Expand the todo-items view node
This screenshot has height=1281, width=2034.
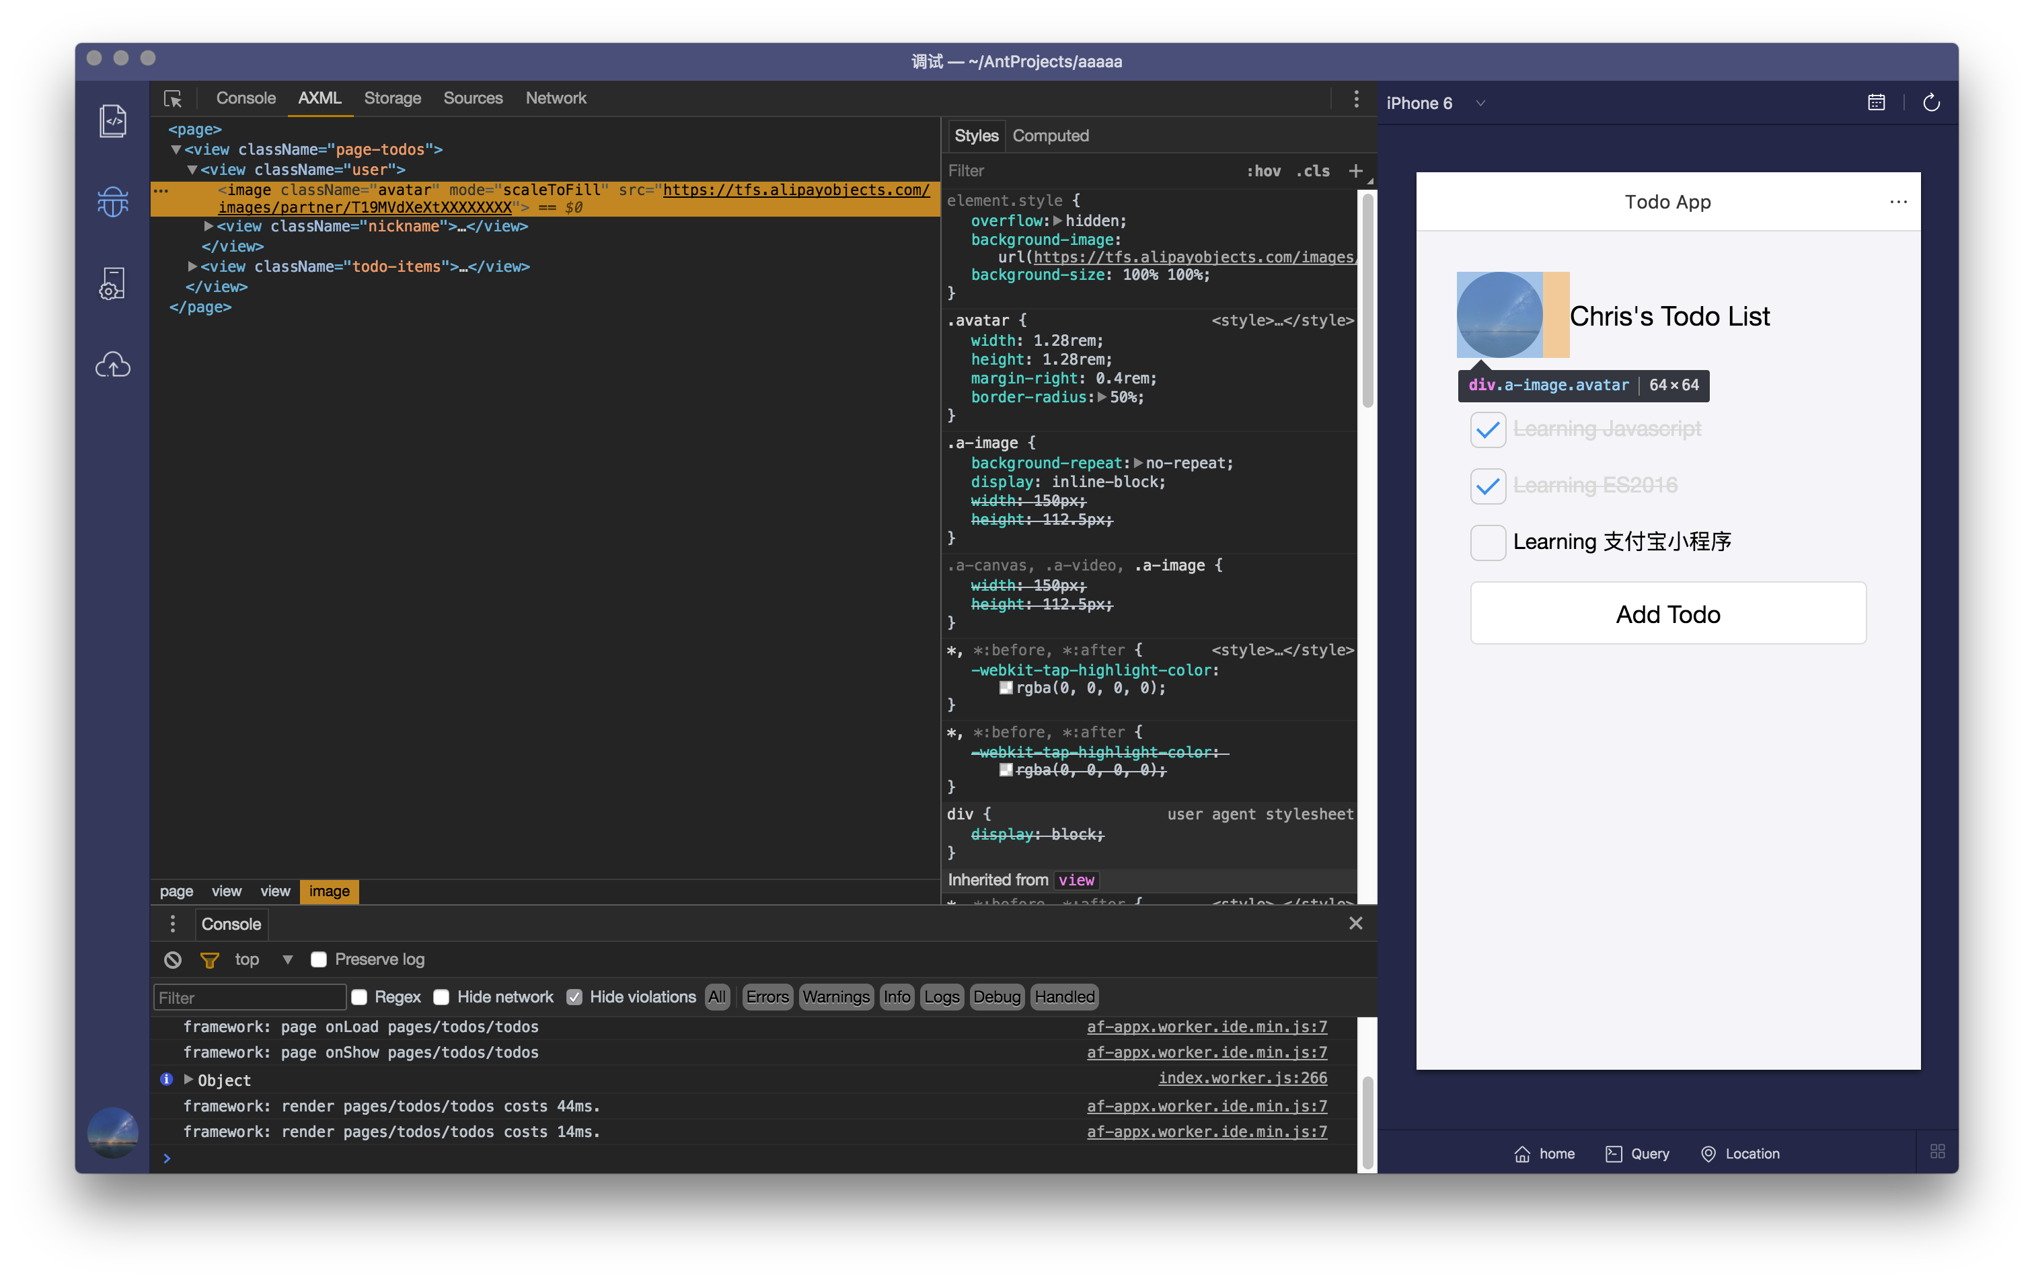point(192,266)
